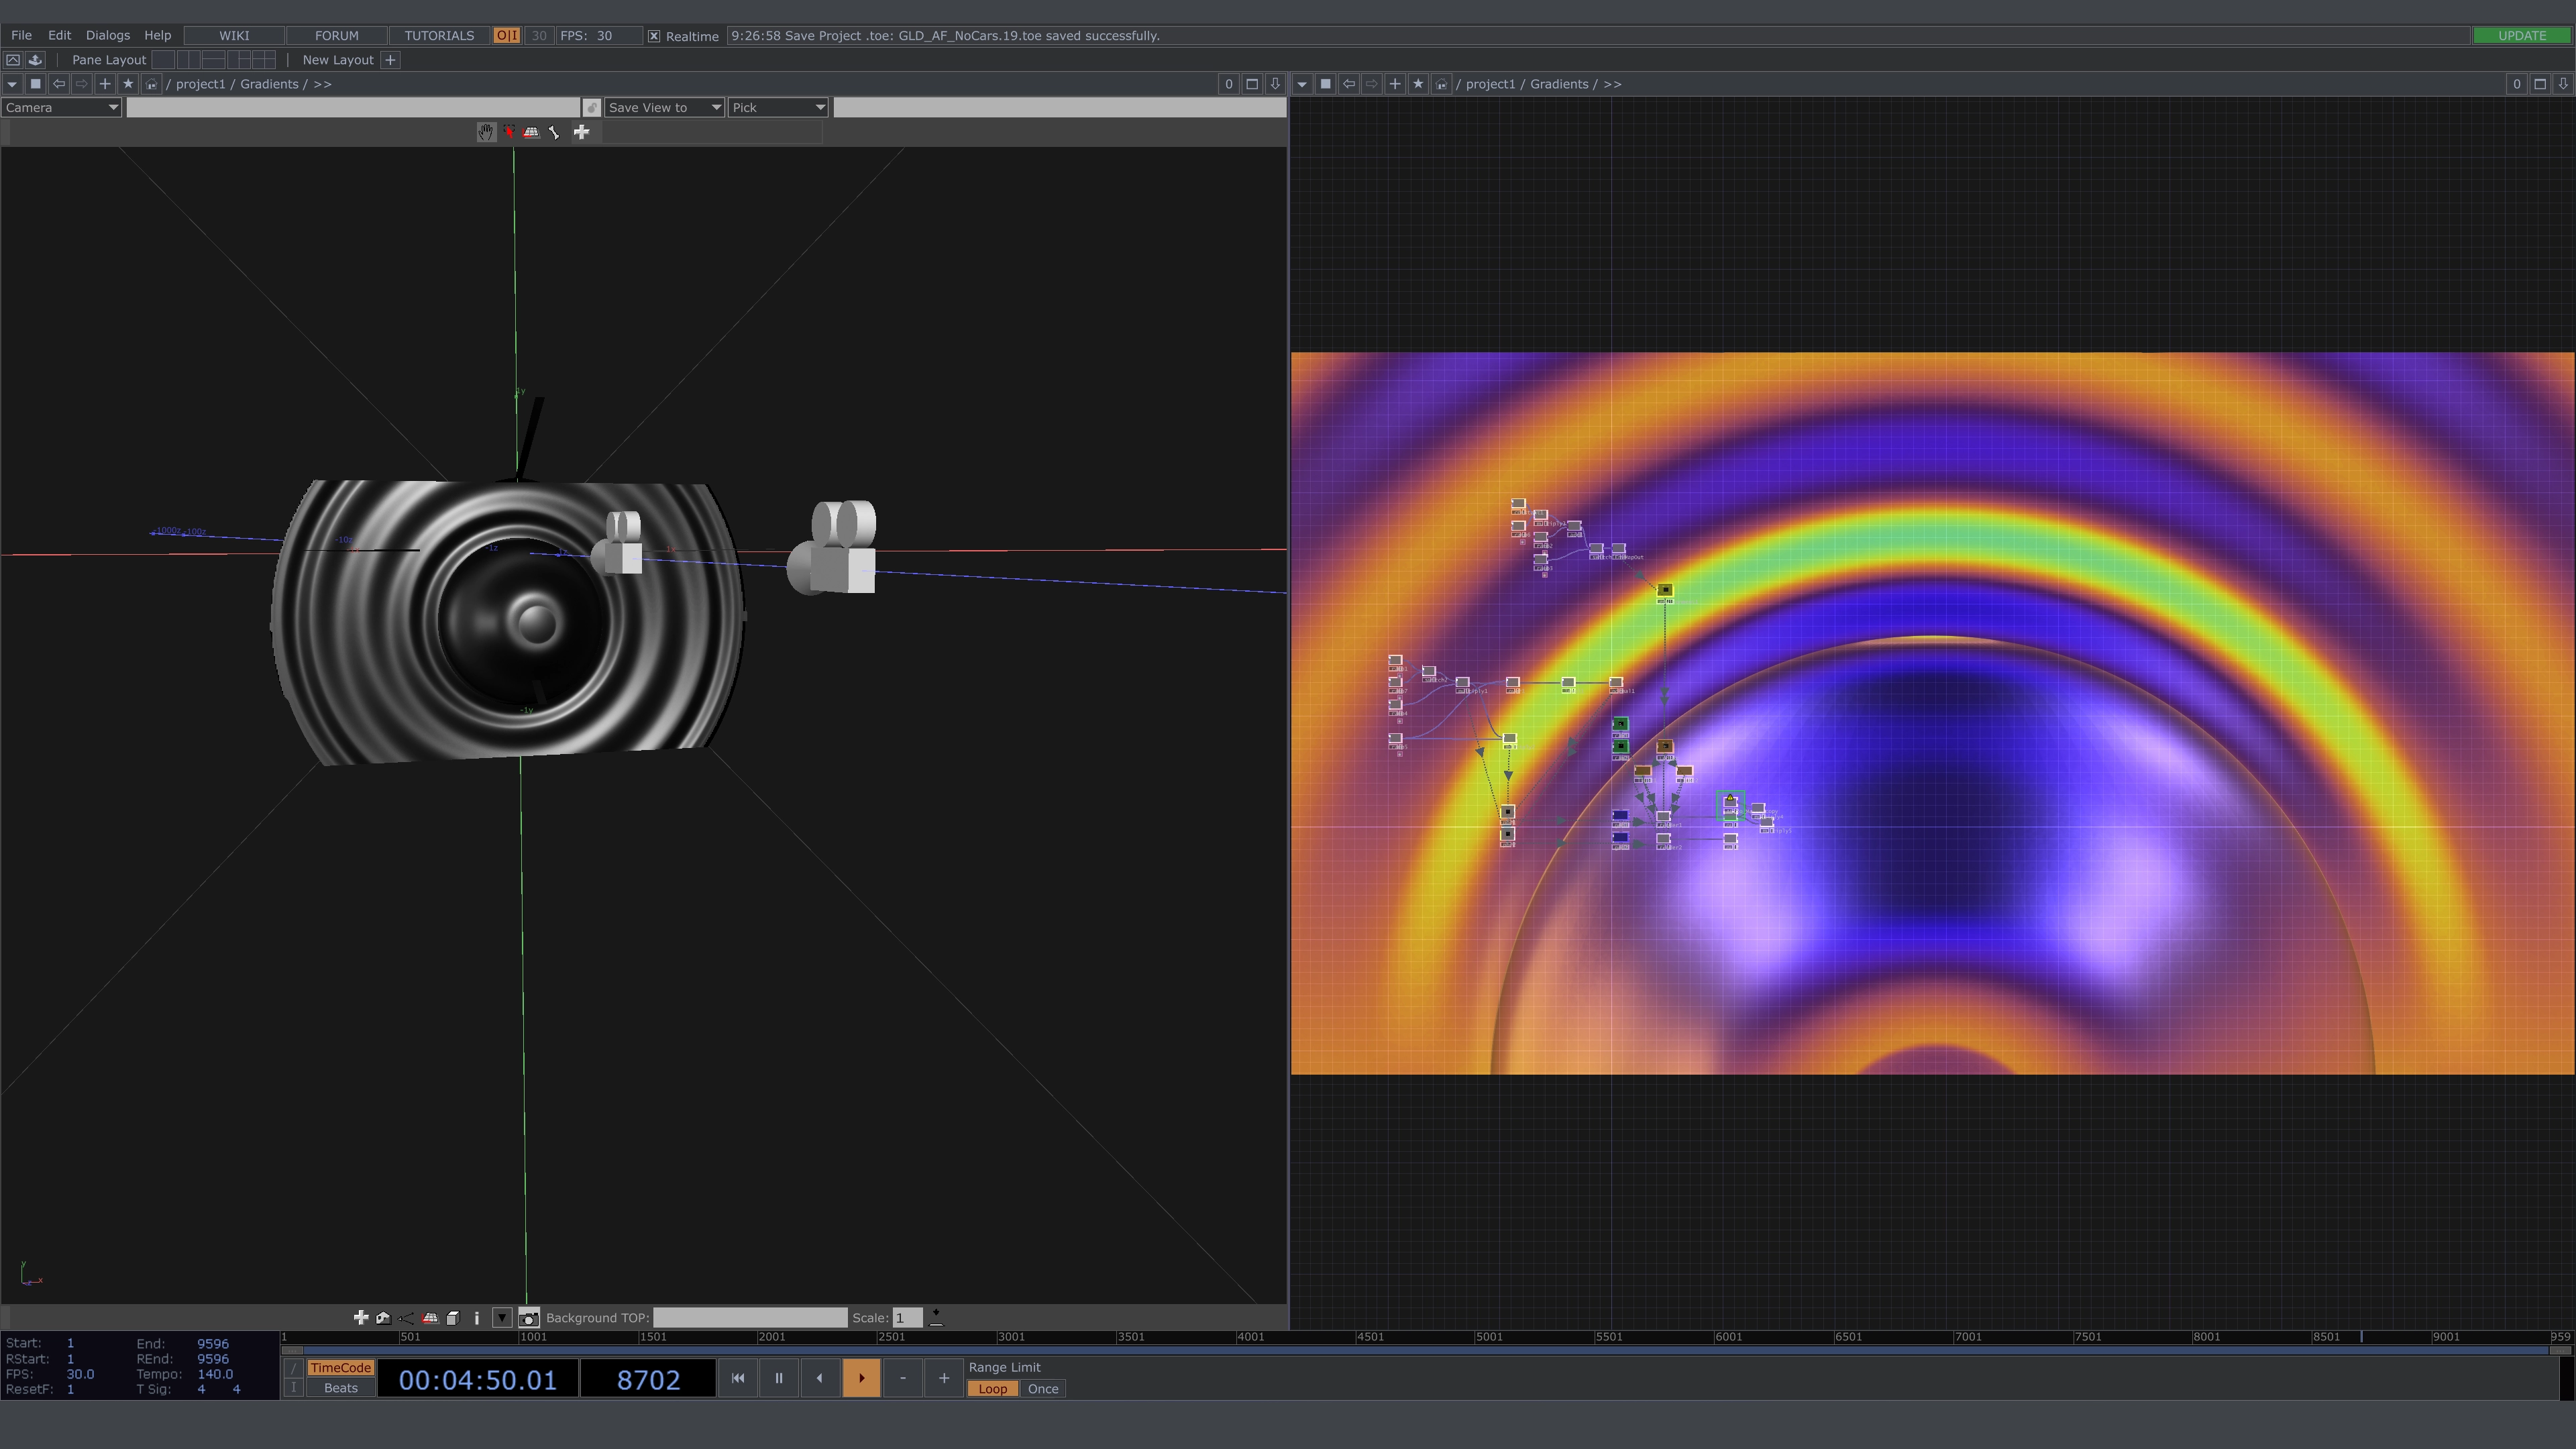Screen dimensions: 2576x1449
Task: Open the Edit menu
Action: tap(59, 36)
